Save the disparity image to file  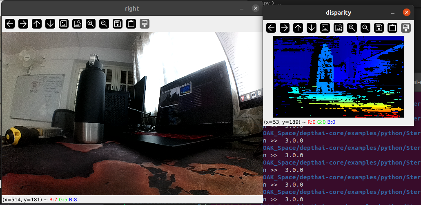(x=379, y=28)
